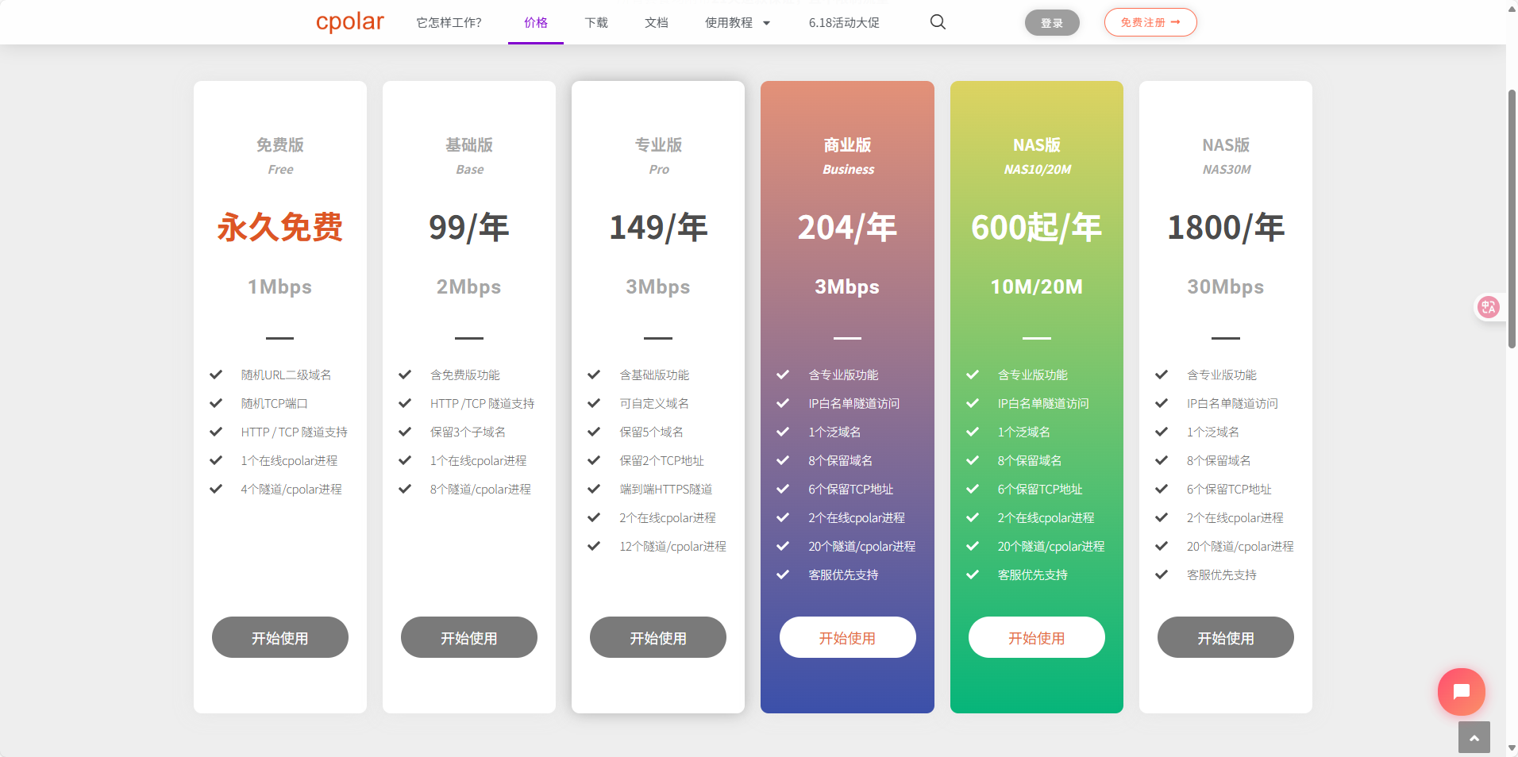Open the 6.18活动大促 promotion link
This screenshot has width=1518, height=757.
[844, 23]
